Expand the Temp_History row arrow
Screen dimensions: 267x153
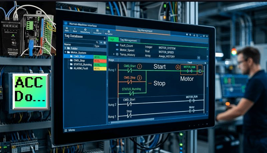pos(114,54)
